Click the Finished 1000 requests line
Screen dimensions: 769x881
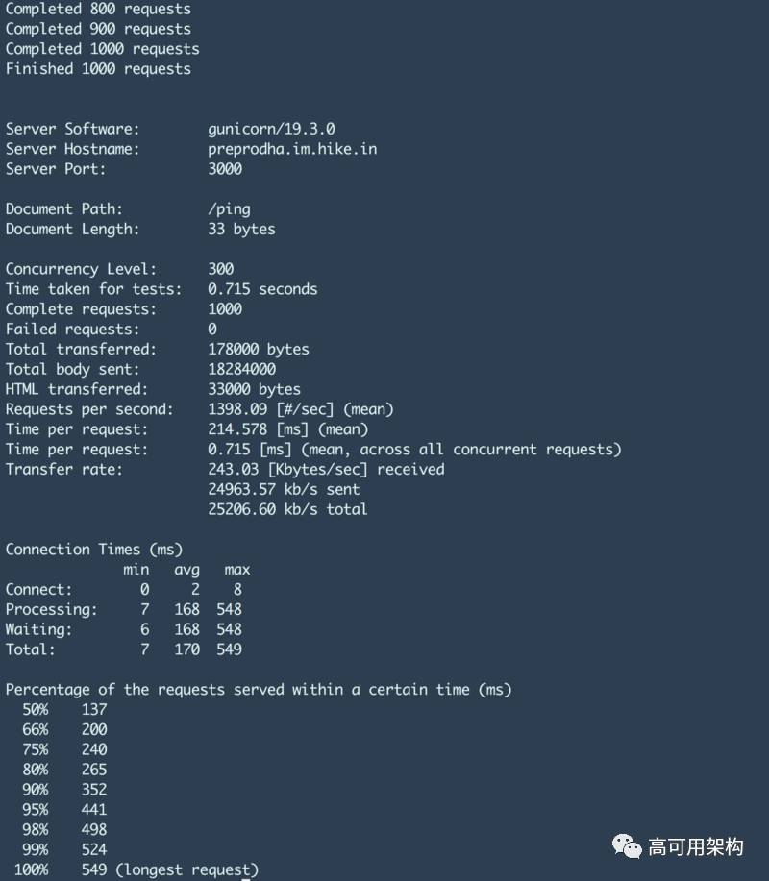pos(98,68)
